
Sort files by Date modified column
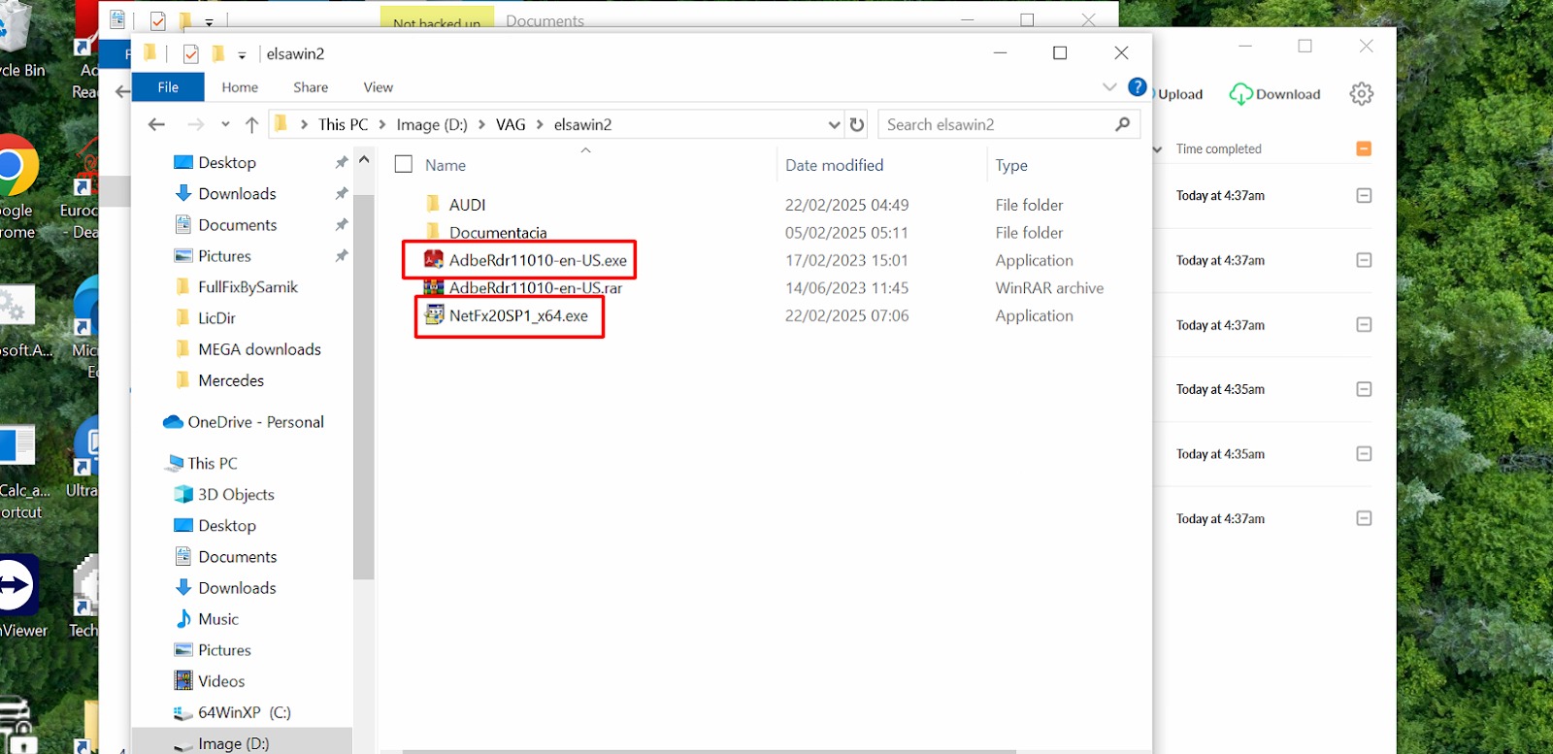834,165
